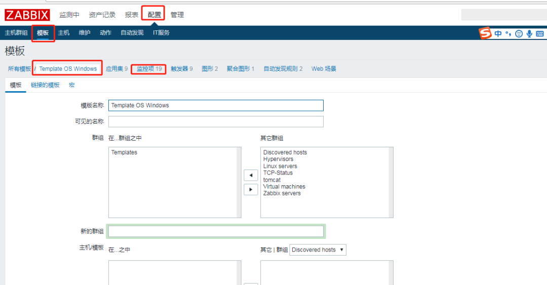The image size is (547, 285).
Task: Click the 所有模板 breadcrumb link
Action: coord(20,69)
